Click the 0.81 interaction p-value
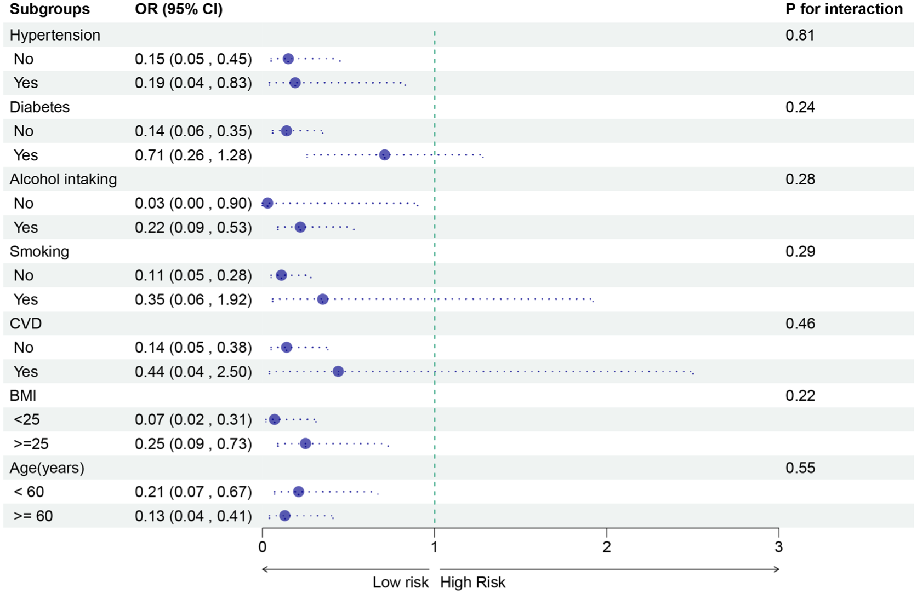This screenshot has width=917, height=594. click(x=800, y=35)
